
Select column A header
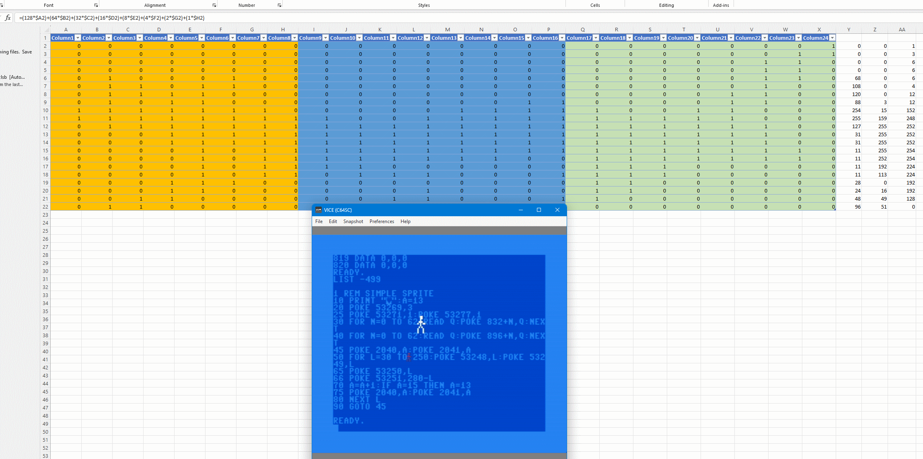click(66, 30)
